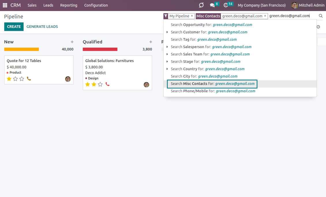326x197 pixels.
Task: Open the activities clock icon
Action: point(226,5)
